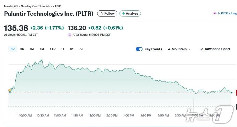Click the Analyze sparkle icon
Screen dimensions: 237x127
pyautogui.click(x=123, y=13)
